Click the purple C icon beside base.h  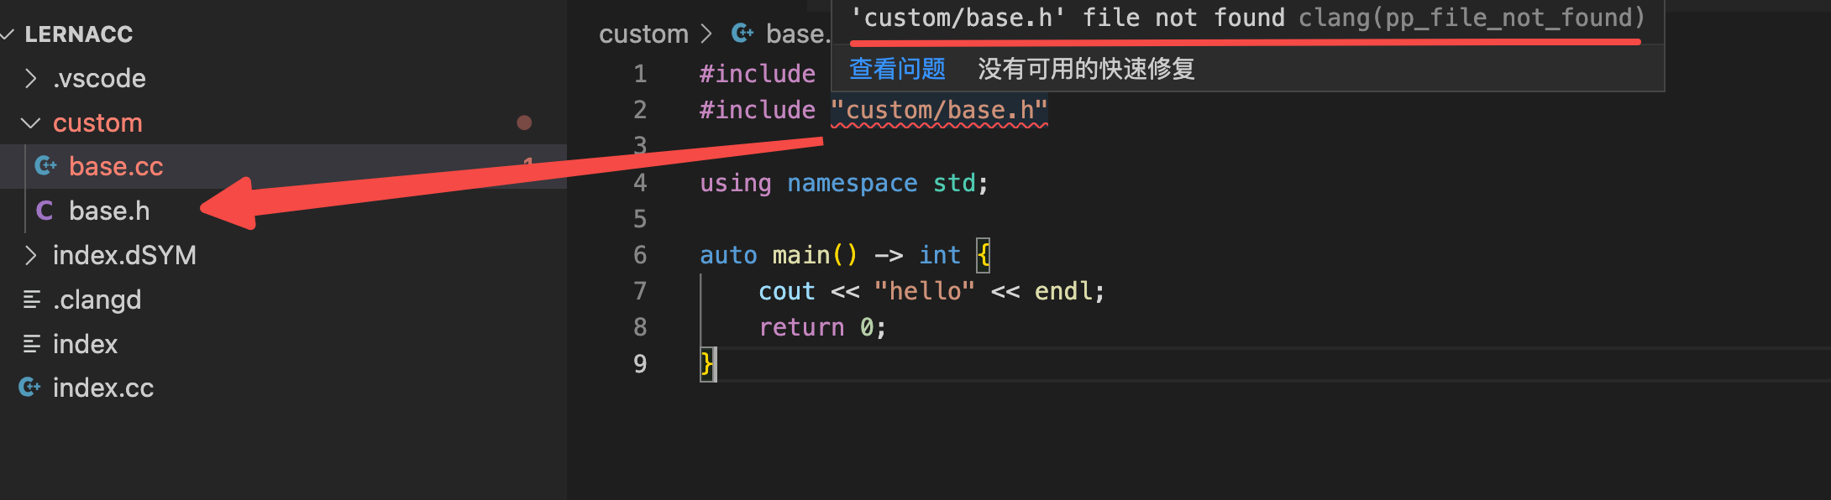click(x=45, y=211)
